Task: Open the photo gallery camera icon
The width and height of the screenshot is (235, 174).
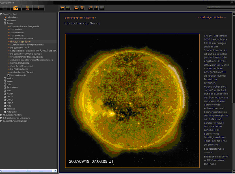Action: [16, 8]
